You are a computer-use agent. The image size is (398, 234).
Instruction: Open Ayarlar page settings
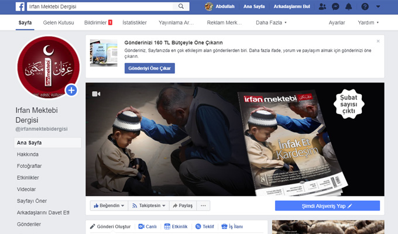337,23
